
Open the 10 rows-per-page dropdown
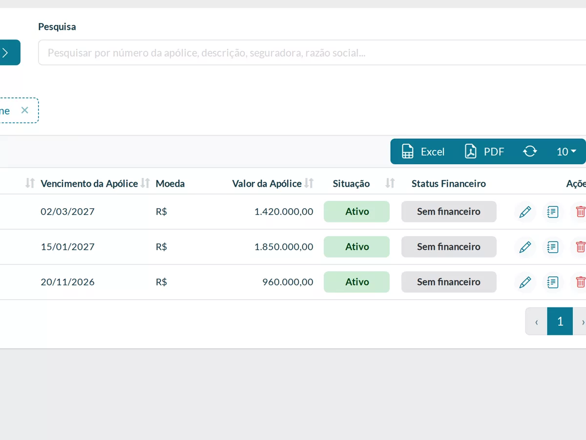[566, 152]
